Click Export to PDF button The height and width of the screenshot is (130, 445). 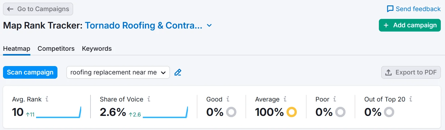coord(411,72)
